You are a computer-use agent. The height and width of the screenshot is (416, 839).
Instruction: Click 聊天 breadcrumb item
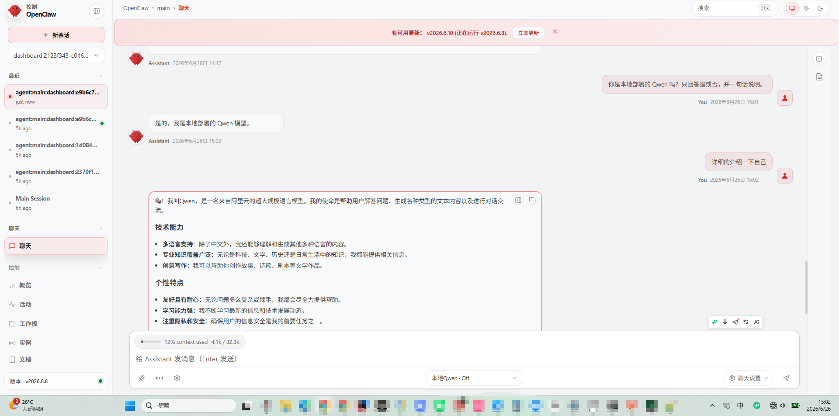184,8
